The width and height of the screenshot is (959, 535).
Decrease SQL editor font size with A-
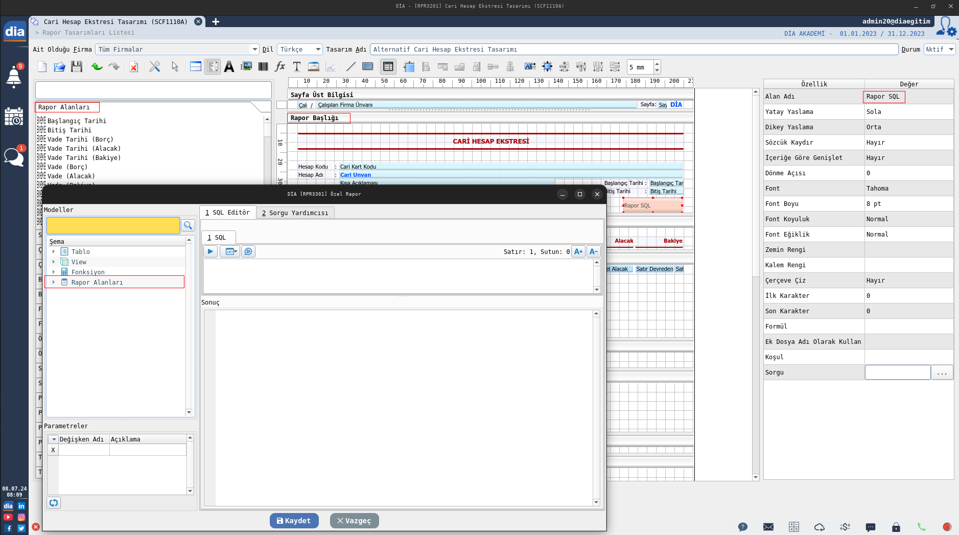[x=593, y=251]
